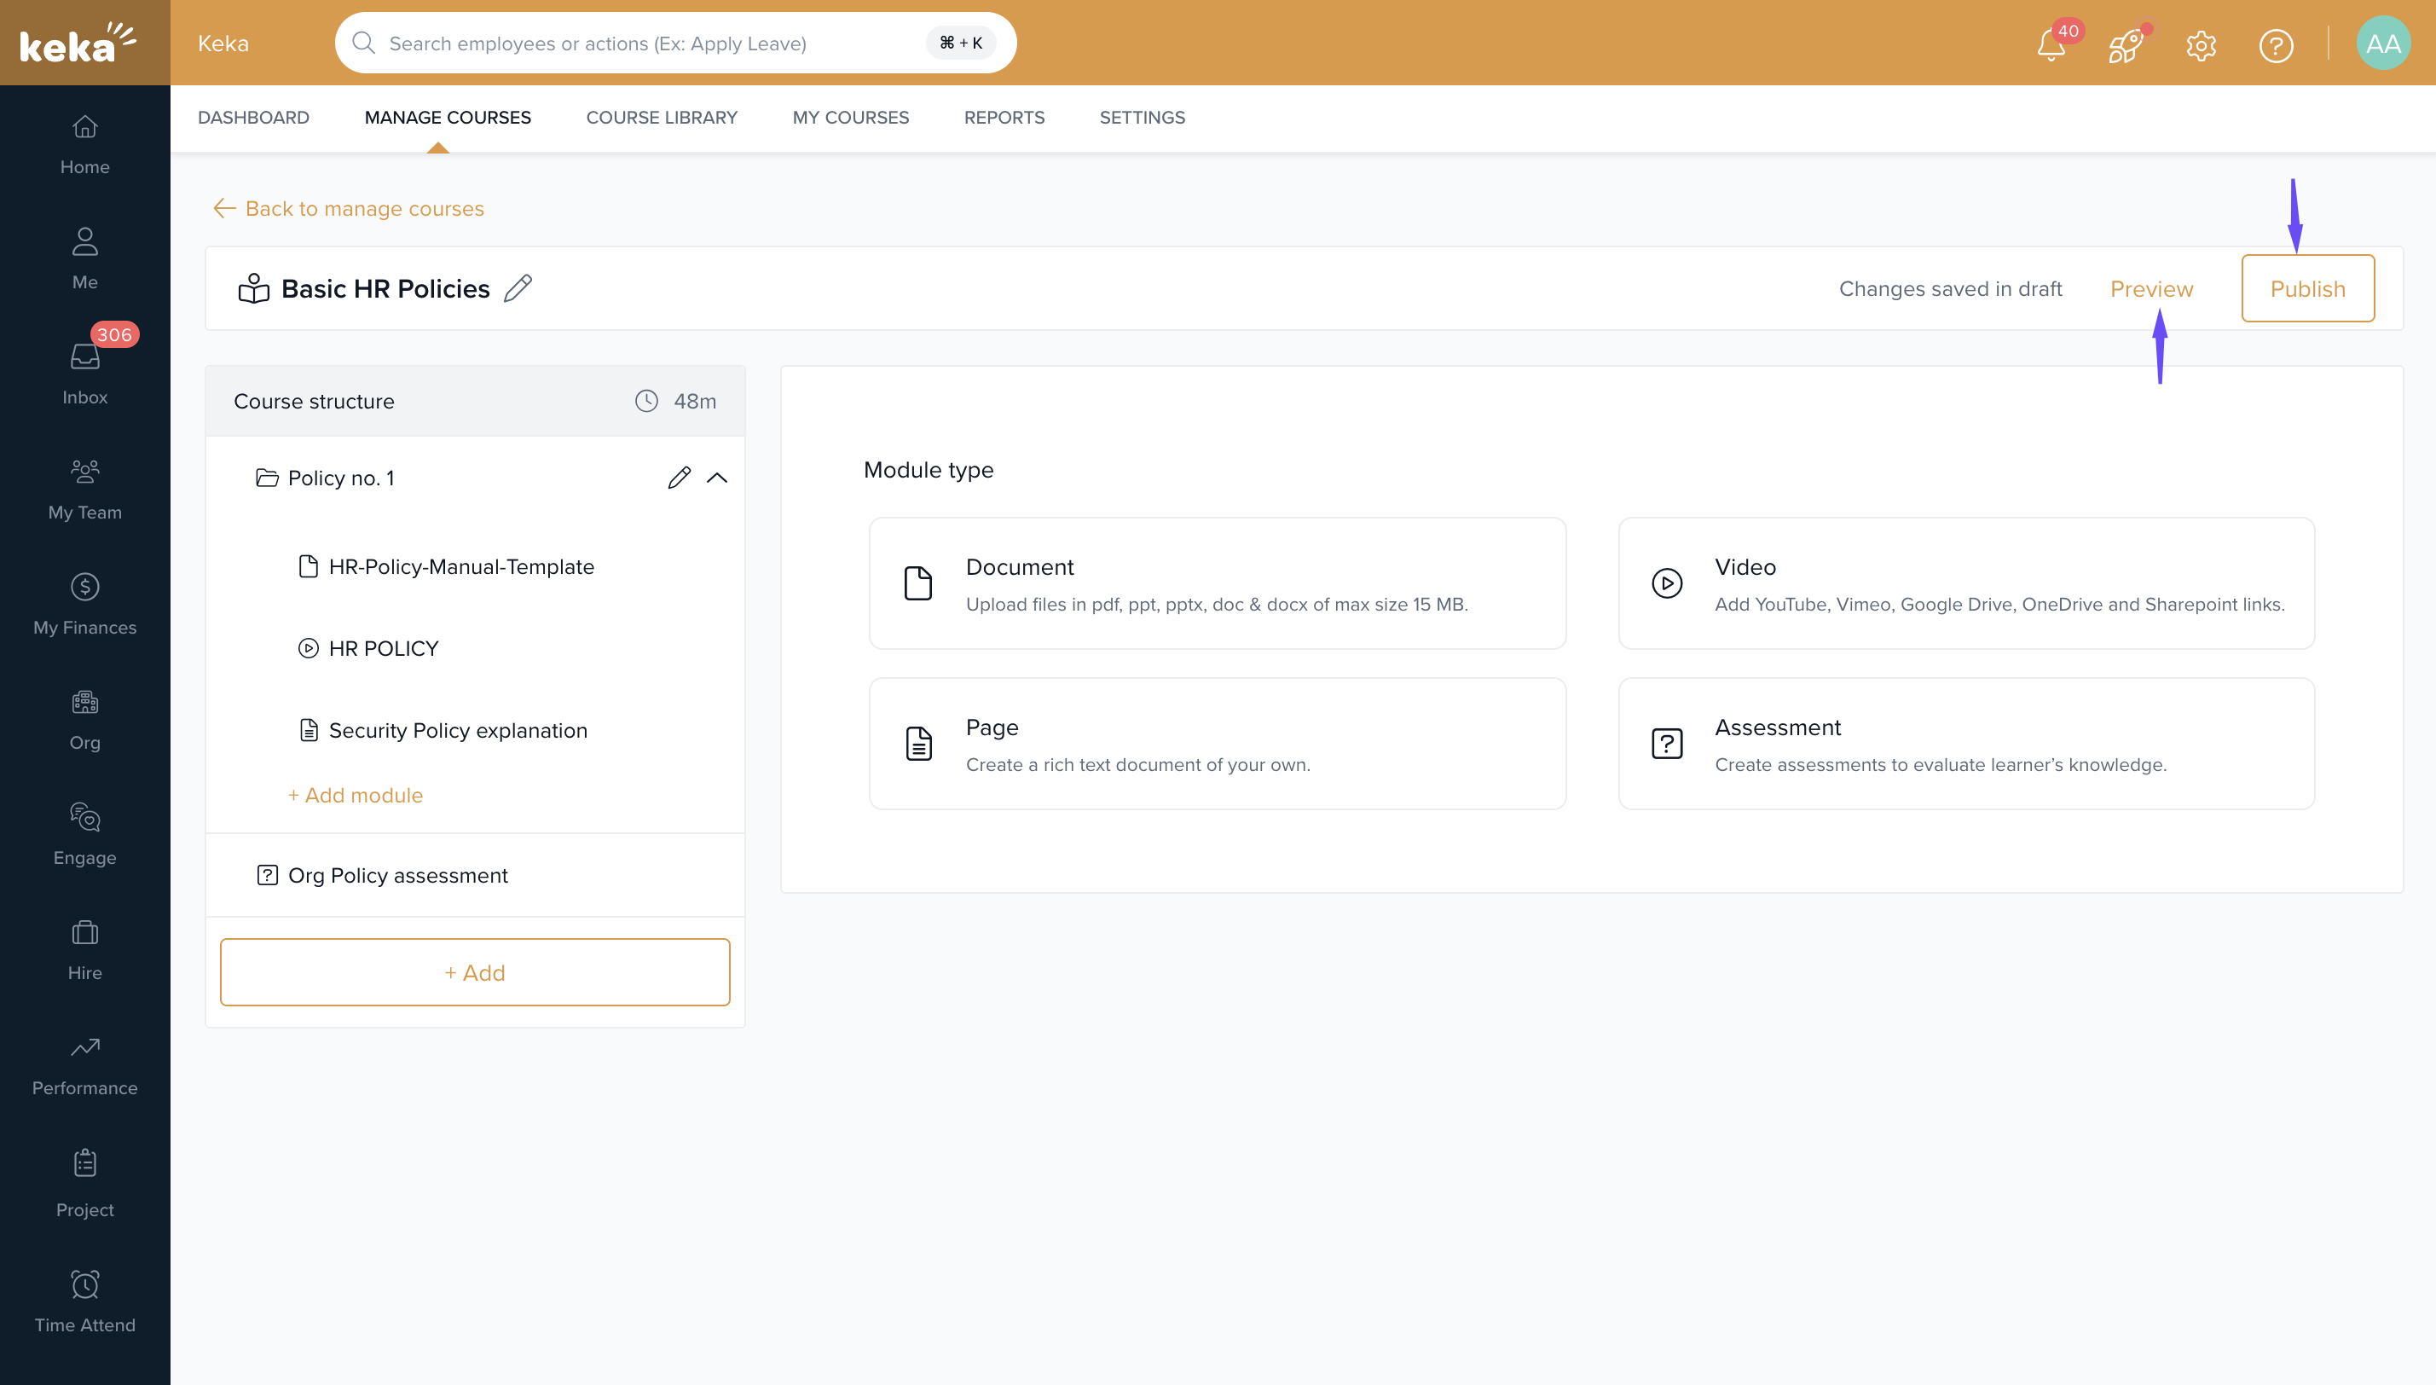Click the help question mark icon
The width and height of the screenshot is (2436, 1385).
[2276, 44]
